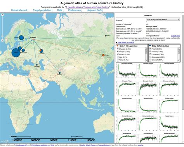Open the Chuvash-Hazara curve plot

point(169,71)
